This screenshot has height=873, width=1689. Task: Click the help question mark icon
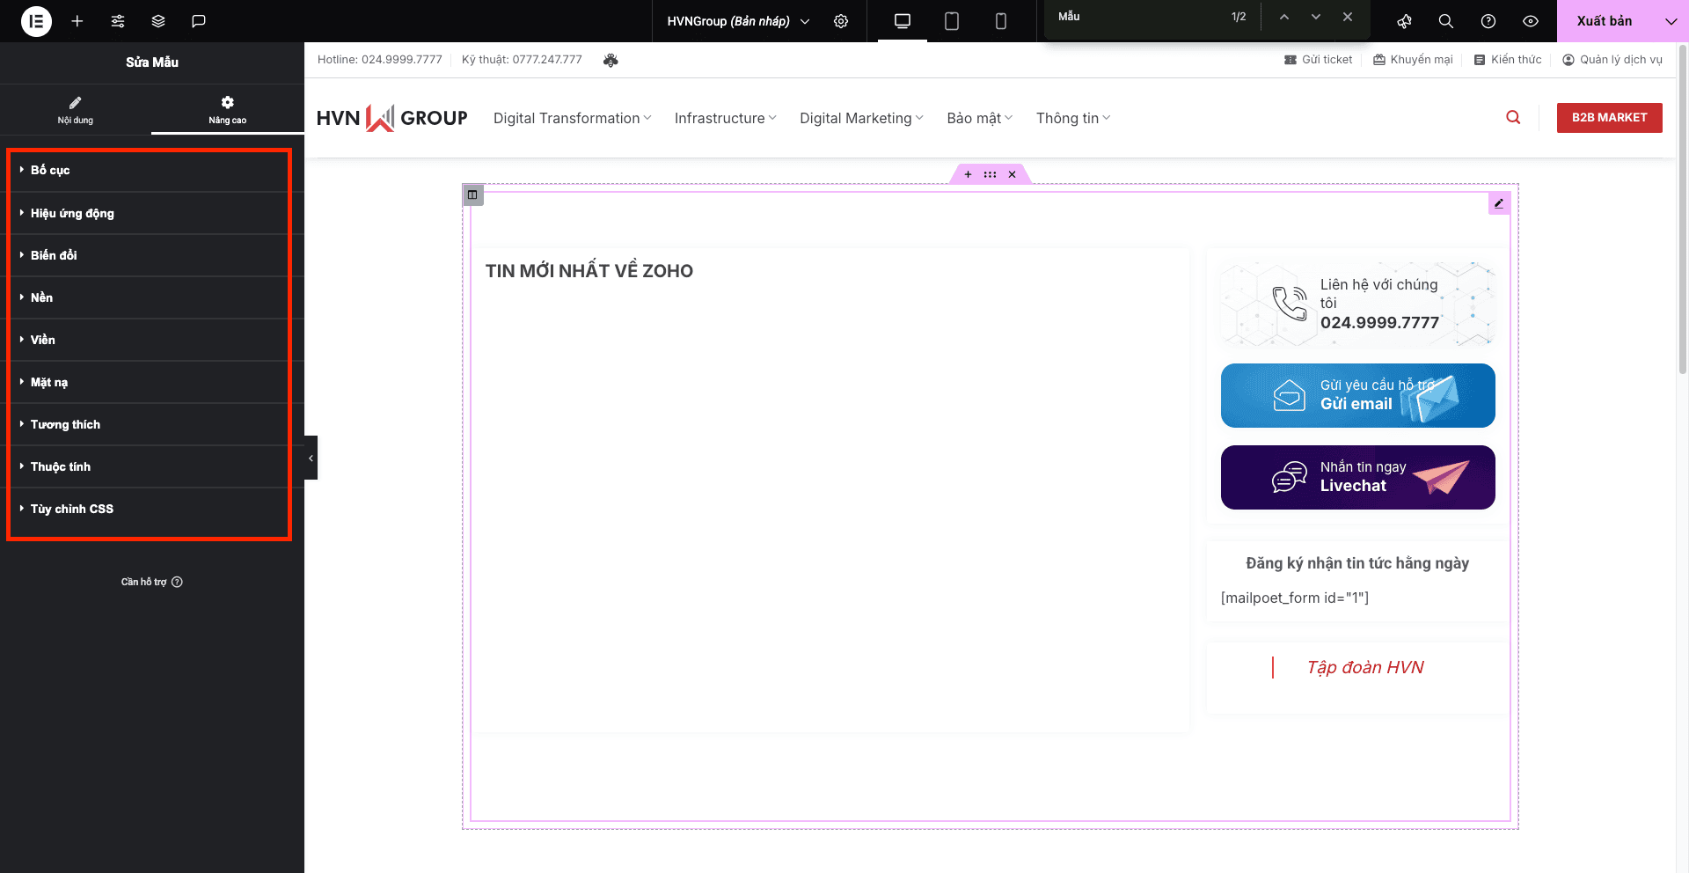coord(1488,21)
